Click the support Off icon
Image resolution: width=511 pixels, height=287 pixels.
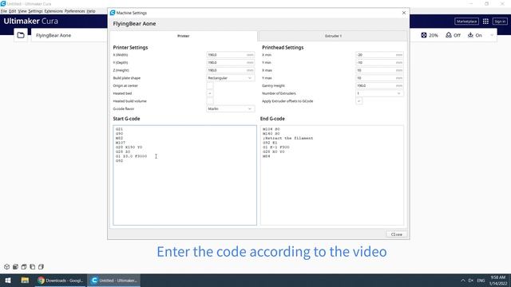(449, 35)
